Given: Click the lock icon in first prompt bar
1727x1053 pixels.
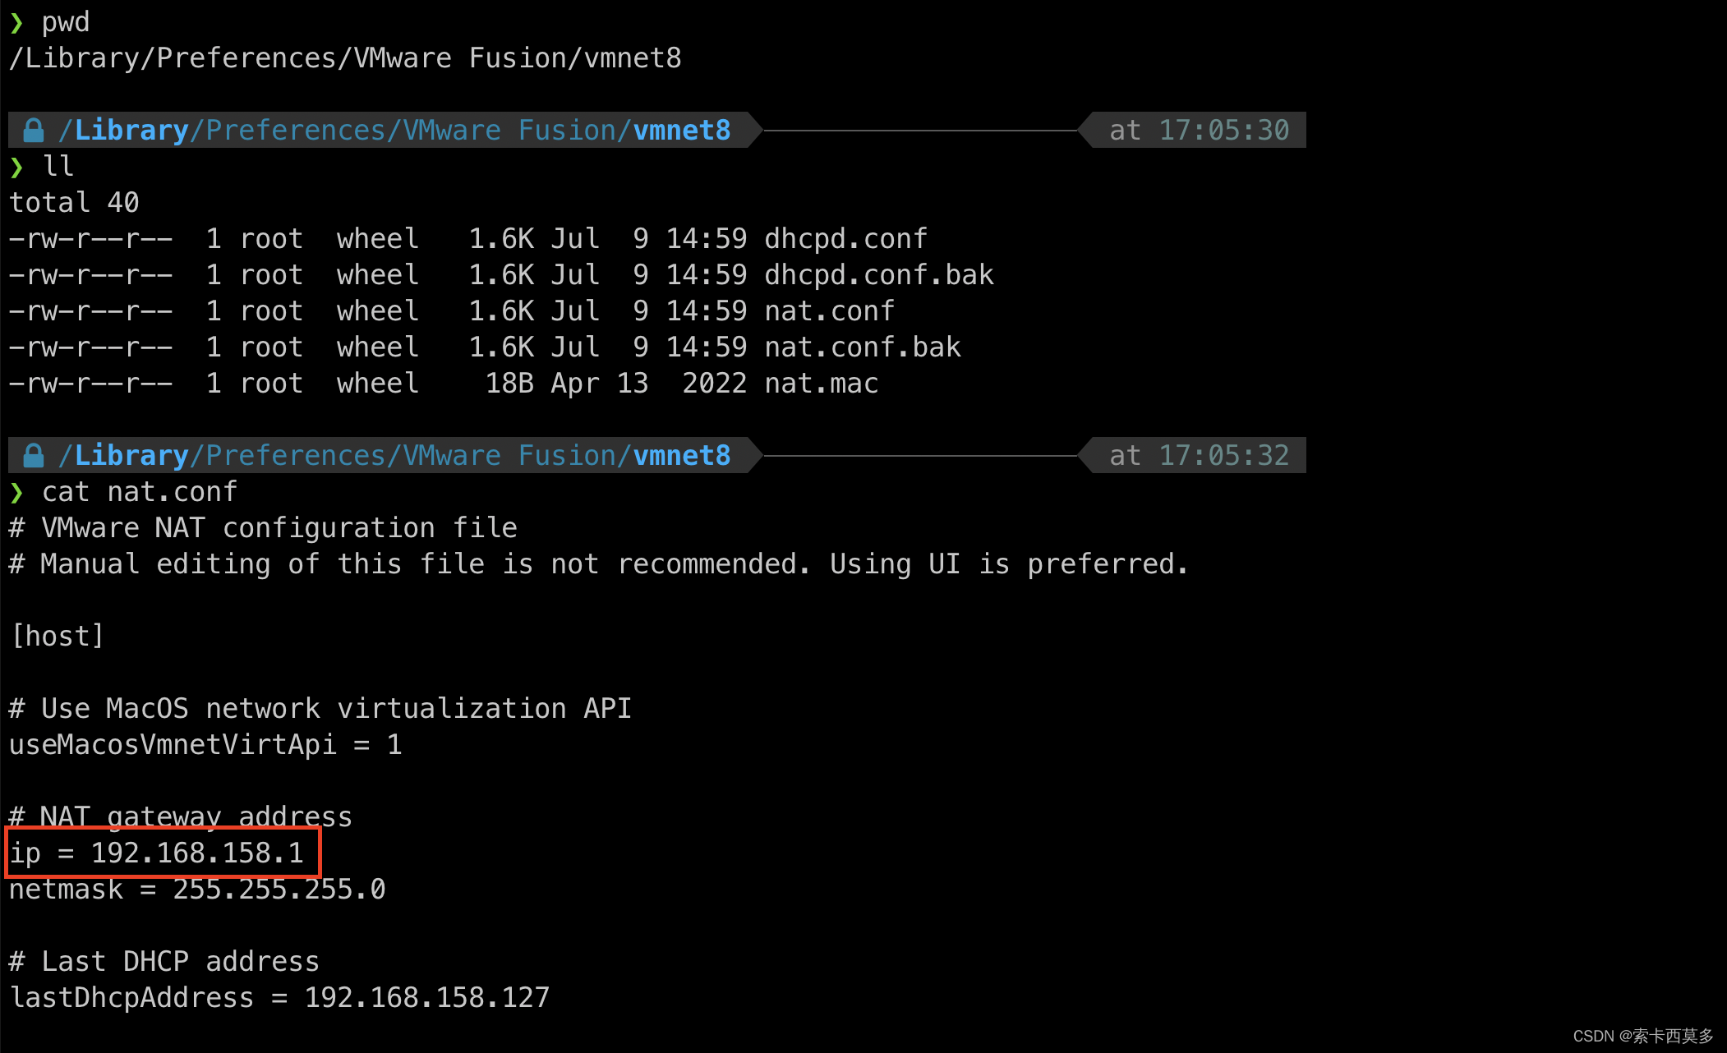Looking at the screenshot, I should click(x=34, y=130).
